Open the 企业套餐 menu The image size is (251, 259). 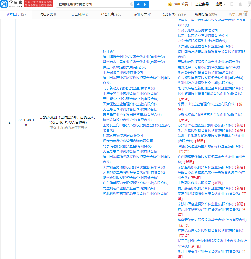202,4
